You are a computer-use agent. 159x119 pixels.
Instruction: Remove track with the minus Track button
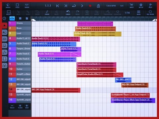[12, 106]
